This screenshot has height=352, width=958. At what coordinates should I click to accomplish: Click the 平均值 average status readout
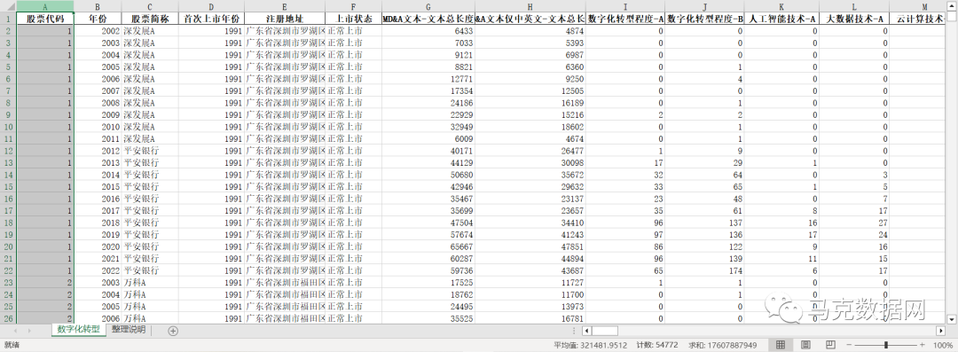point(591,345)
